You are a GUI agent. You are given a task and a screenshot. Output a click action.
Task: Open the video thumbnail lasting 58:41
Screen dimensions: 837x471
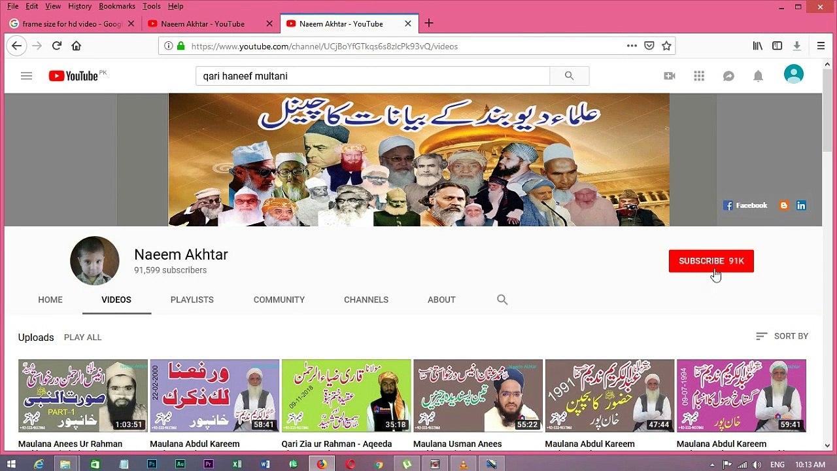[x=214, y=396]
